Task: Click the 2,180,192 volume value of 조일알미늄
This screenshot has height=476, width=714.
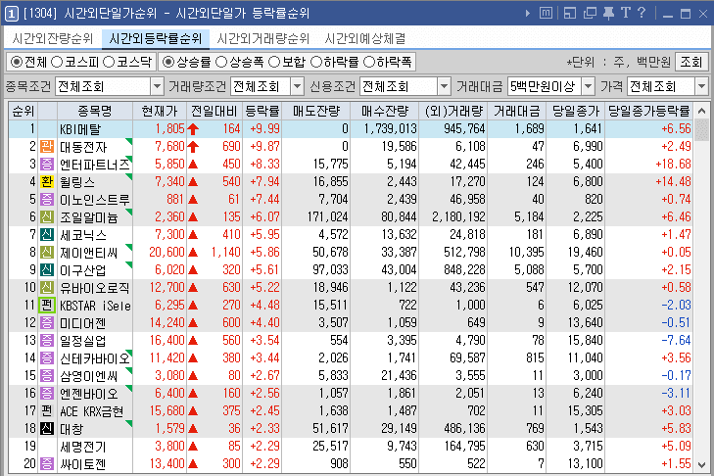Action: coord(458,217)
